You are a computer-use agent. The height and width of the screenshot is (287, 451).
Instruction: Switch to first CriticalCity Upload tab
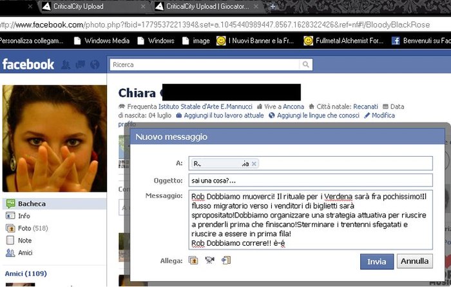[x=79, y=6]
